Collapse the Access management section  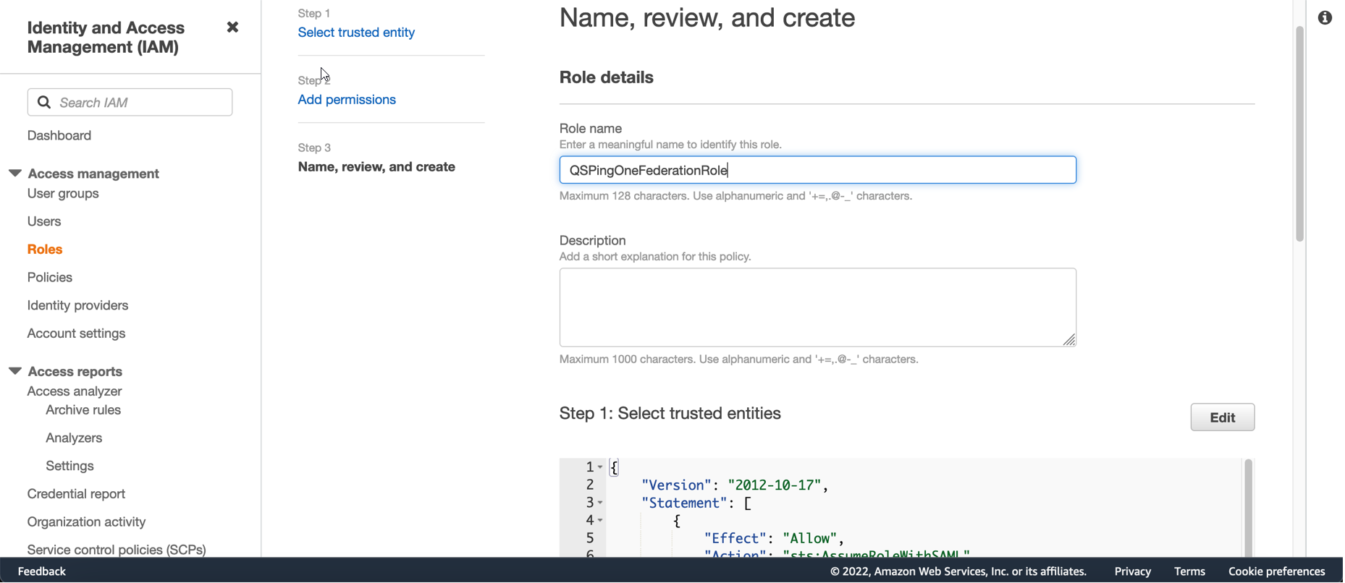(14, 174)
